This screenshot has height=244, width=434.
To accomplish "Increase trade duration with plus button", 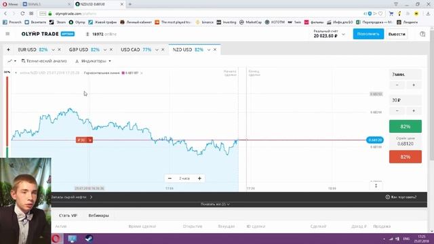I will tap(414, 85).
